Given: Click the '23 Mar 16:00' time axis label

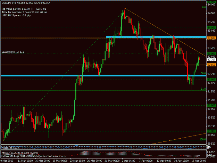Looking at the screenshot, I should (x=77, y=161).
